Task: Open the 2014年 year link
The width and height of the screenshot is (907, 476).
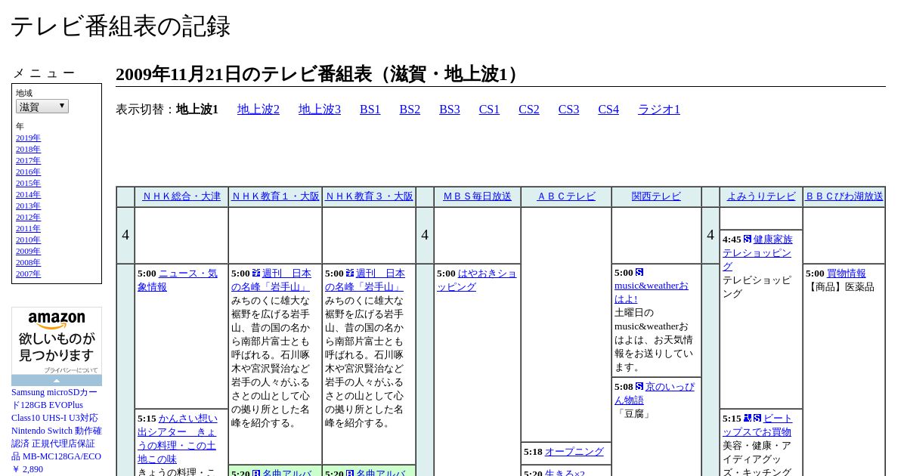Action: pyautogui.click(x=28, y=195)
